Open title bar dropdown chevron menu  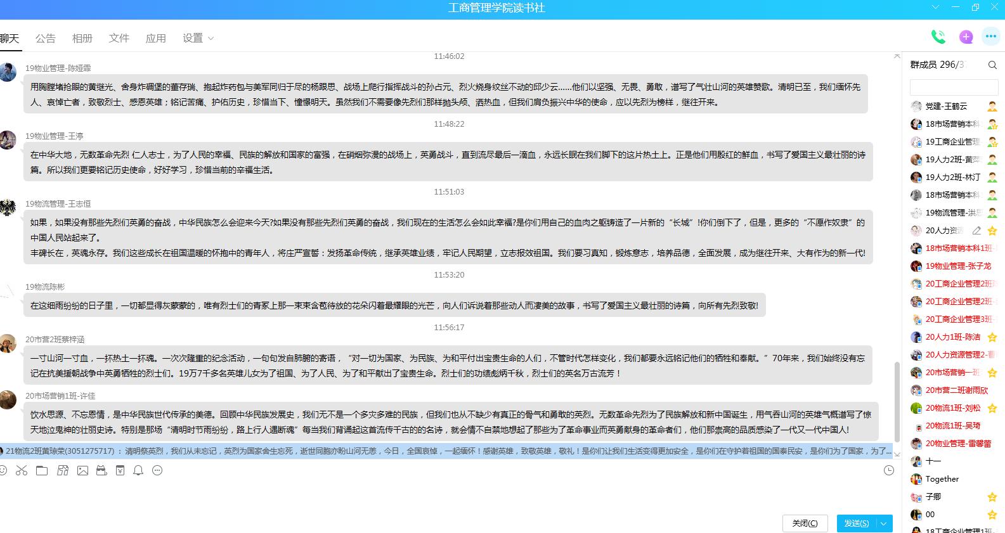[x=935, y=8]
